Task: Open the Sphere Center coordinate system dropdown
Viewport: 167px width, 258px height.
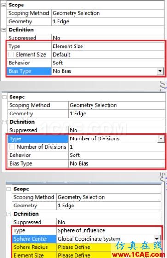Action: [157, 238]
